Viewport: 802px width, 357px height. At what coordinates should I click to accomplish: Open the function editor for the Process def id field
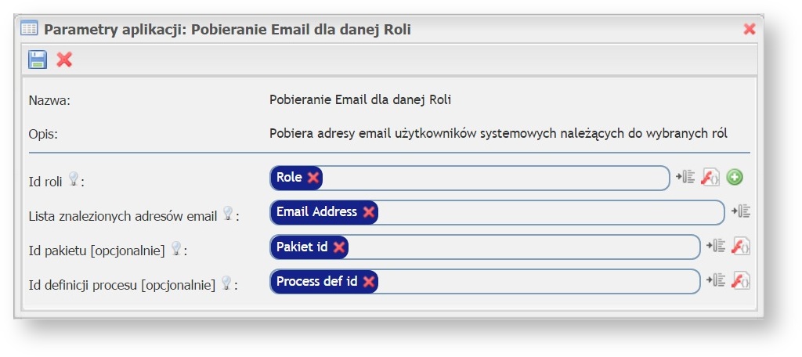[740, 281]
